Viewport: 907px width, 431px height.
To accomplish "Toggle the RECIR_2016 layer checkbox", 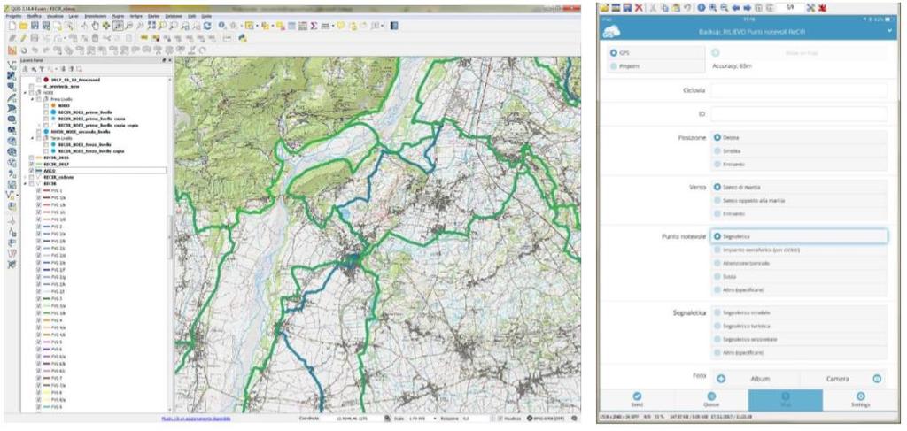I will (31, 158).
